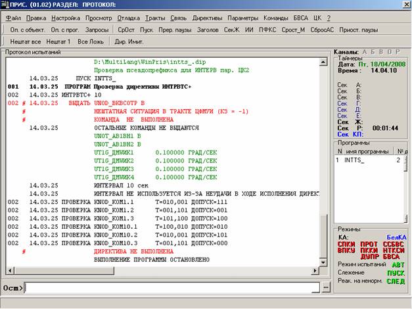Screen dimensions: 412x309
Task: Open the БВСА menu
Action: (x=300, y=18)
